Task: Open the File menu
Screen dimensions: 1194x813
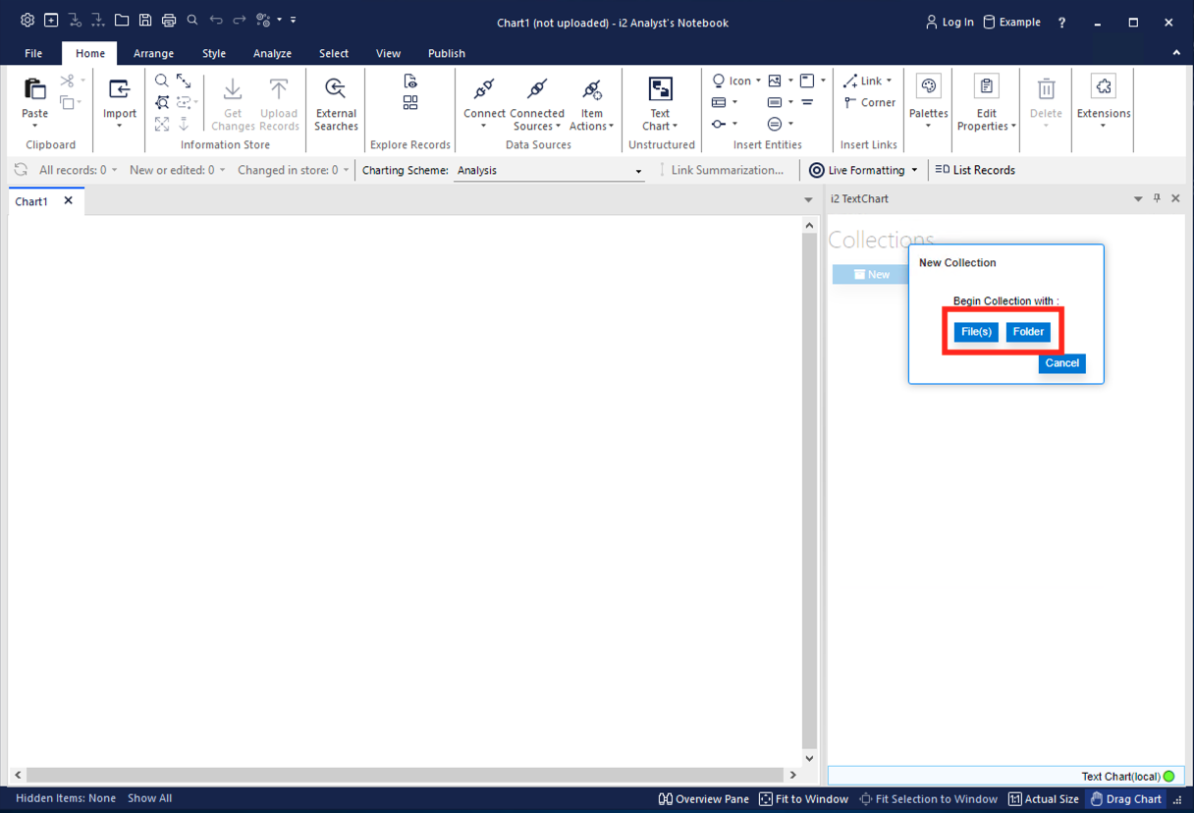Action: 33,53
